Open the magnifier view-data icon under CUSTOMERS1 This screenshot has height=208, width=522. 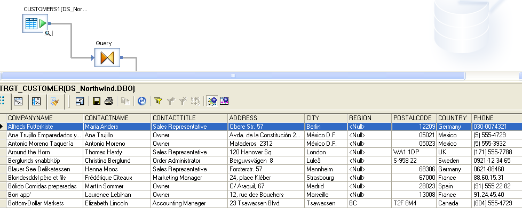coord(48,33)
